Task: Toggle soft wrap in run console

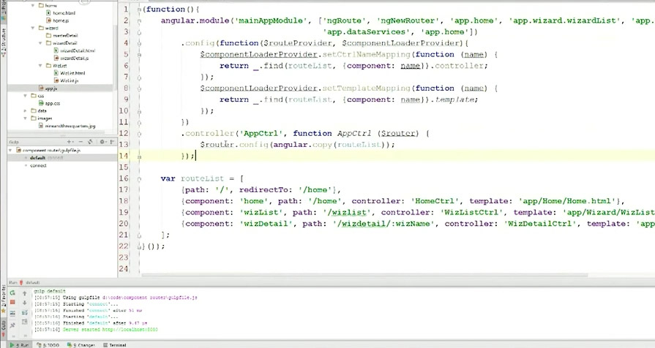Action: [x=25, y=312]
